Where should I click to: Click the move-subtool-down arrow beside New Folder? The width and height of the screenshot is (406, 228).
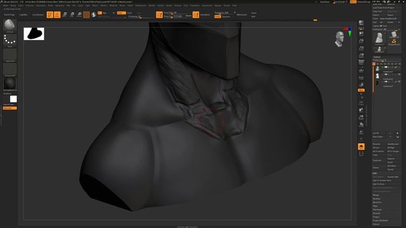click(398, 137)
